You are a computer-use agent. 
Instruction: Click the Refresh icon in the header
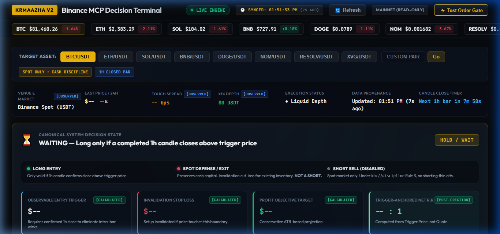[338, 10]
